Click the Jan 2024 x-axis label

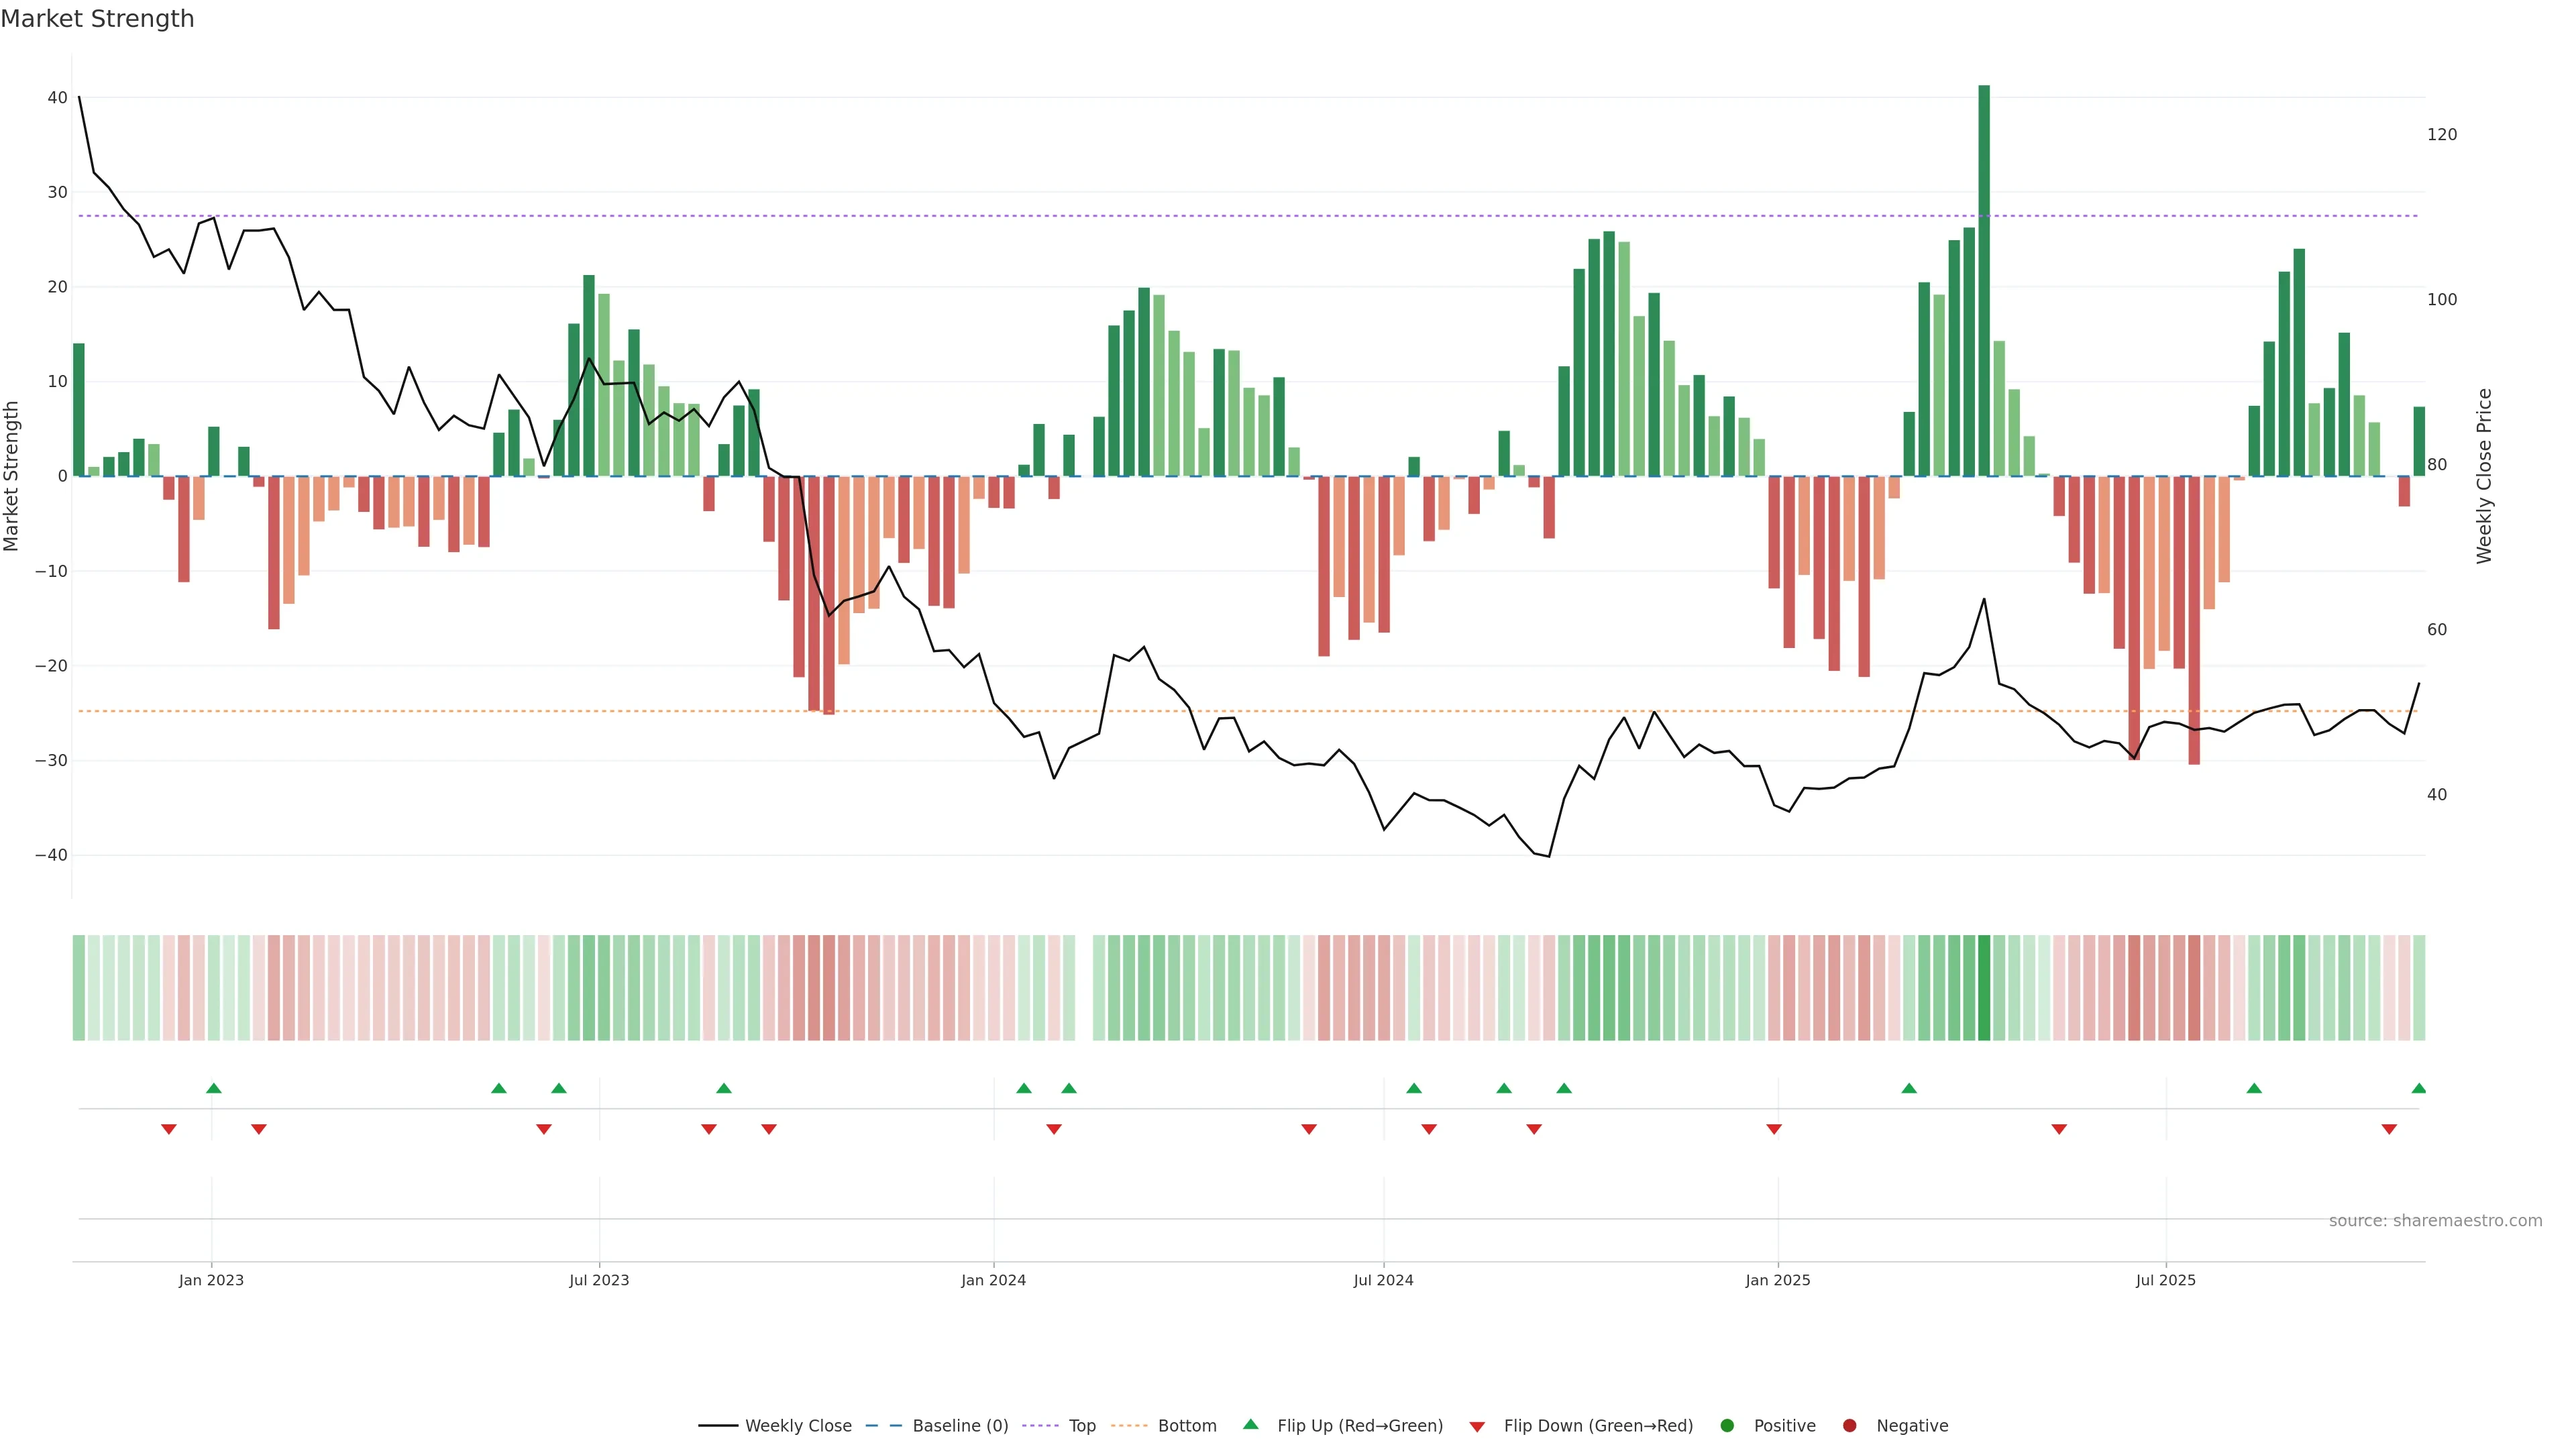pyautogui.click(x=993, y=1280)
